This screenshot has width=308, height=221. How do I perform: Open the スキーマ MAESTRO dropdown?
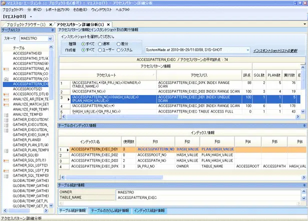coord(50,38)
